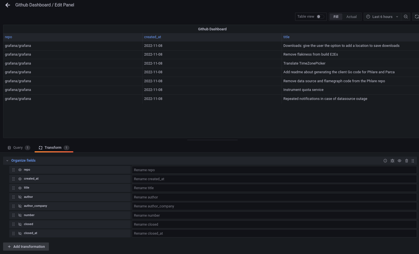Image resolution: width=419 pixels, height=254 pixels.
Task: Click the debug transformation bug icon
Action: (x=392, y=161)
